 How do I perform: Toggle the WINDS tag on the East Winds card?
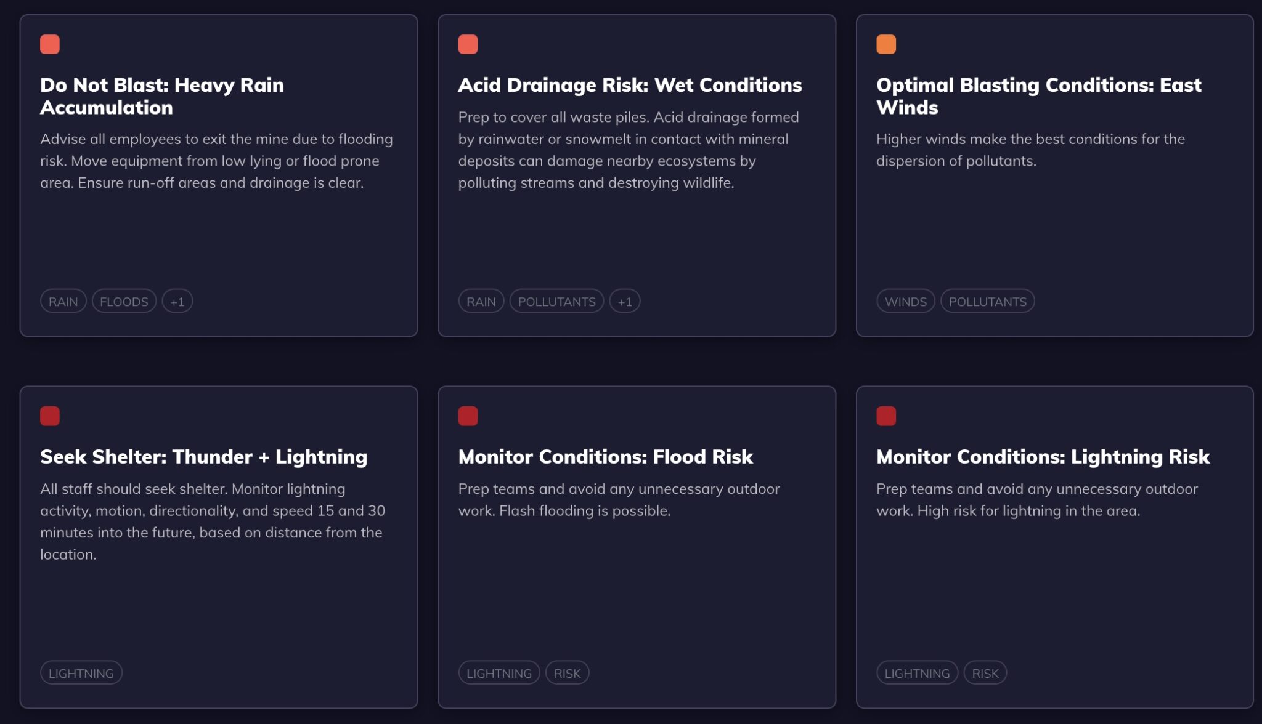(x=905, y=301)
